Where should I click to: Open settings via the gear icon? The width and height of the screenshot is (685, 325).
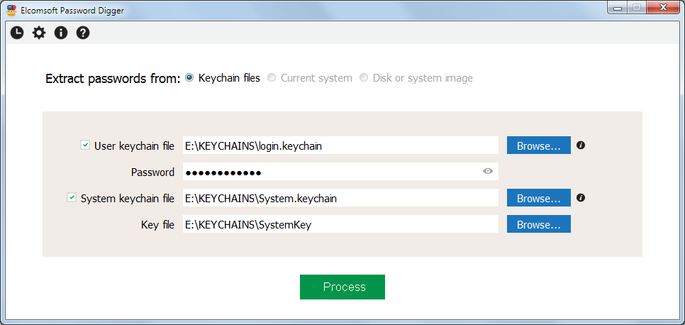click(38, 33)
